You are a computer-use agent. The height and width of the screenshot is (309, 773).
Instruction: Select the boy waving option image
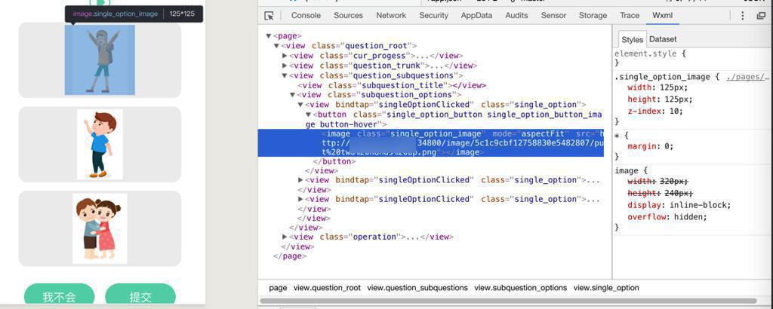tap(100, 144)
